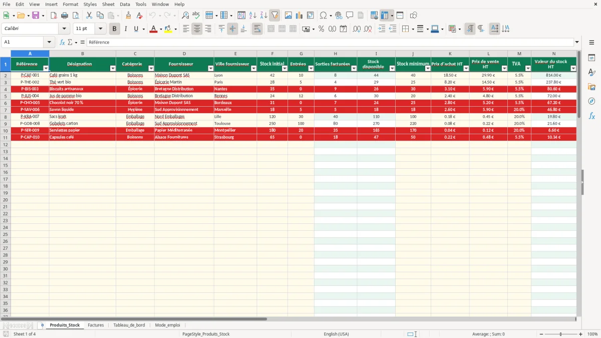Image resolution: width=601 pixels, height=338 pixels.
Task: Click font color red swatch
Action: click(153, 29)
